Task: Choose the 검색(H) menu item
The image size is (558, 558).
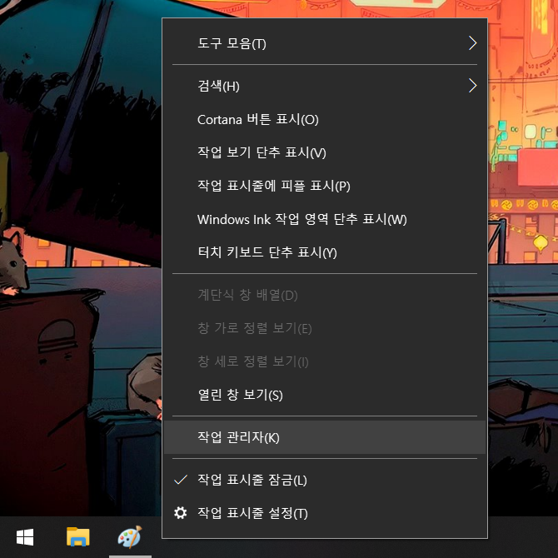Action: [x=325, y=86]
